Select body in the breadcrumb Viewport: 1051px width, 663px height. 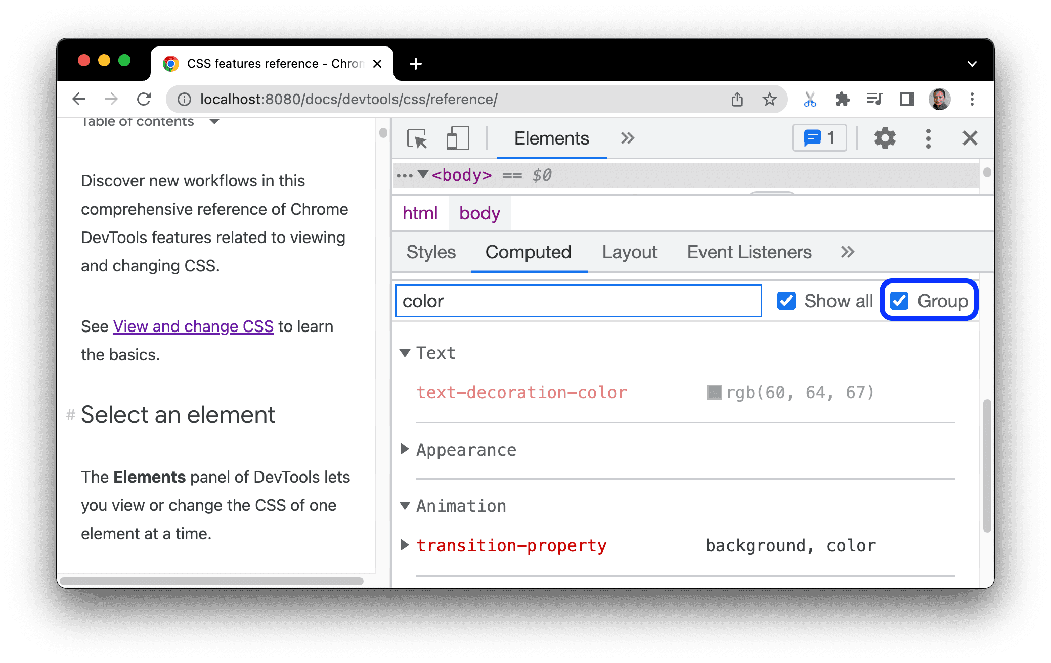click(479, 213)
